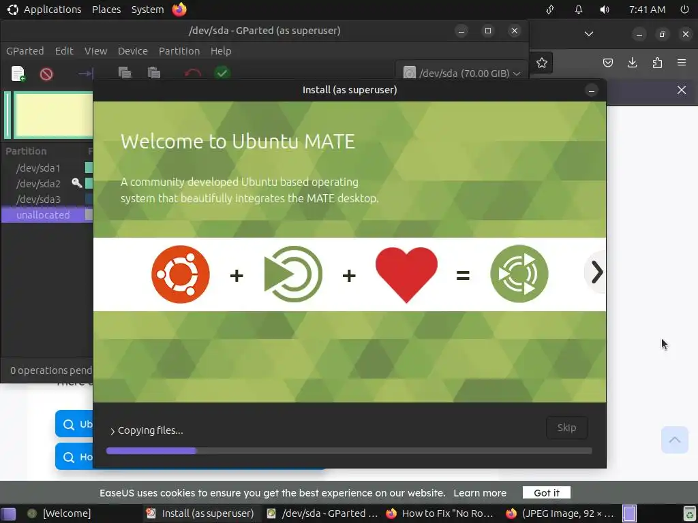Screen dimensions: 698x523
Task: Click the Welcome to Ubuntu MATE heading
Action: 238,142
